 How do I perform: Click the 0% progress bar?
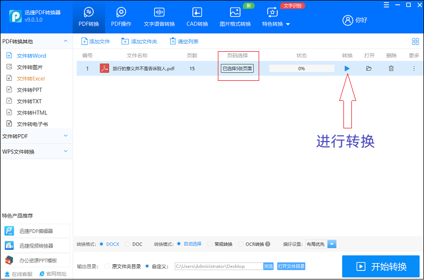pos(302,69)
